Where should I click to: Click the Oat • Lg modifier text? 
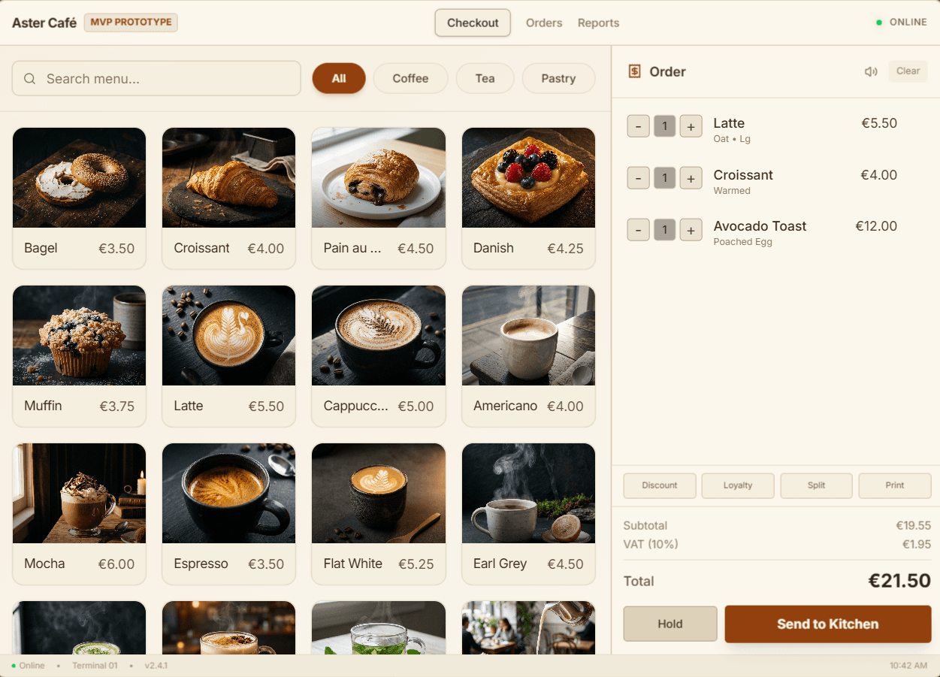click(732, 139)
